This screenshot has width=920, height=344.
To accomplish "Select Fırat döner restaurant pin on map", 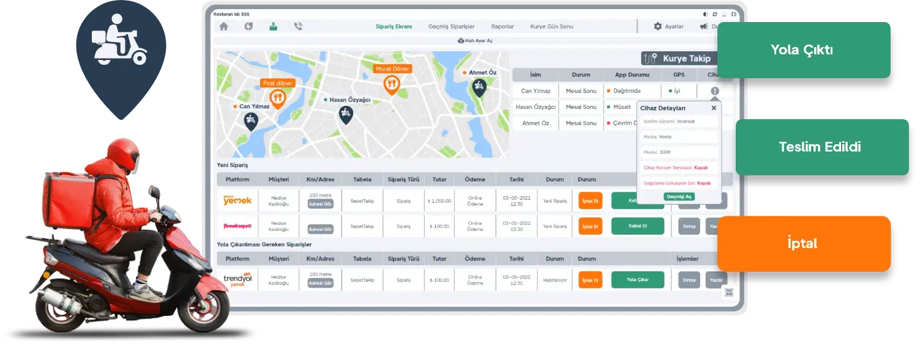I will tap(277, 98).
